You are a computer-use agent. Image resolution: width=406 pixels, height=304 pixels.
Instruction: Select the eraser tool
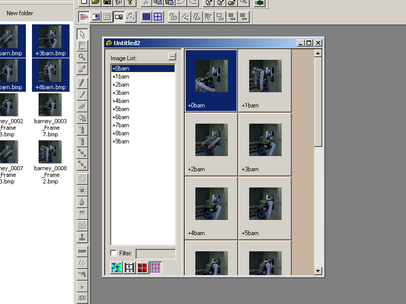point(82,106)
